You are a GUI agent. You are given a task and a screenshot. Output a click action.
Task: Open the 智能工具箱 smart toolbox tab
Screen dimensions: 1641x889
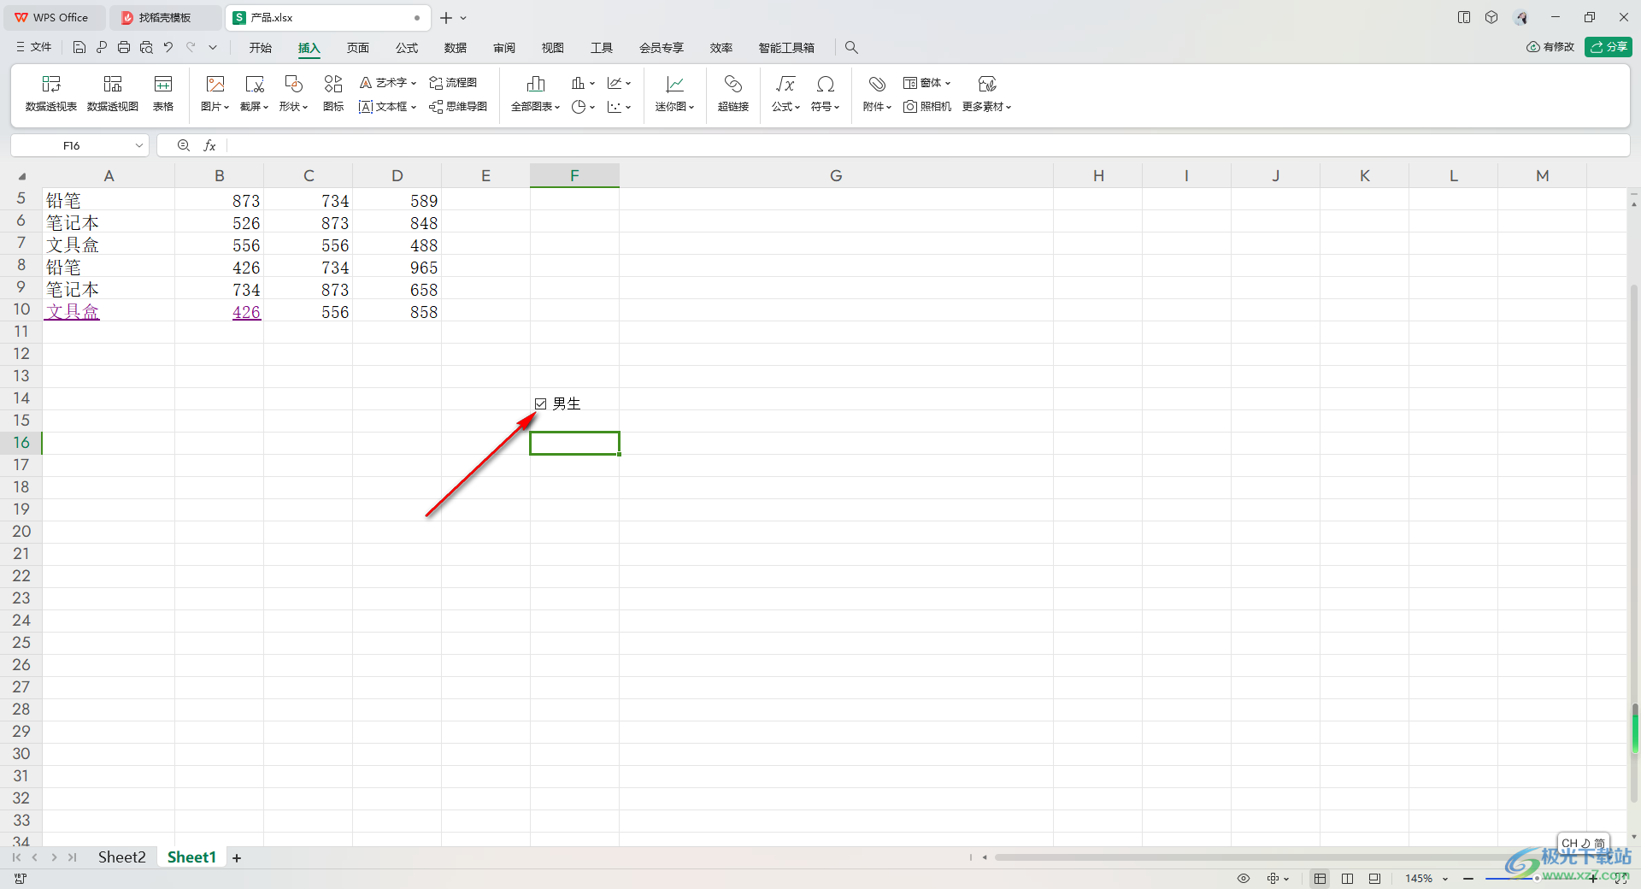click(x=786, y=48)
